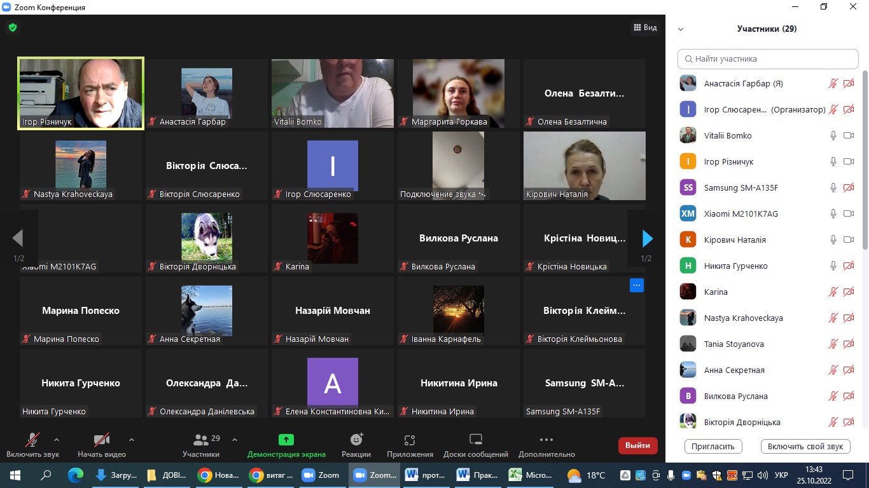Open Microsoft Edge from the taskbar

tap(76, 475)
